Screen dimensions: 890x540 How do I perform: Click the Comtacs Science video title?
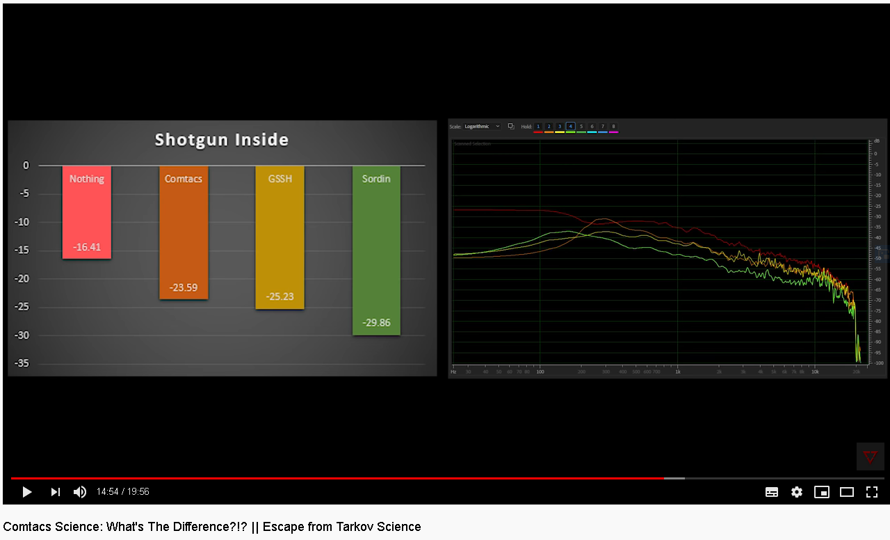coord(212,527)
